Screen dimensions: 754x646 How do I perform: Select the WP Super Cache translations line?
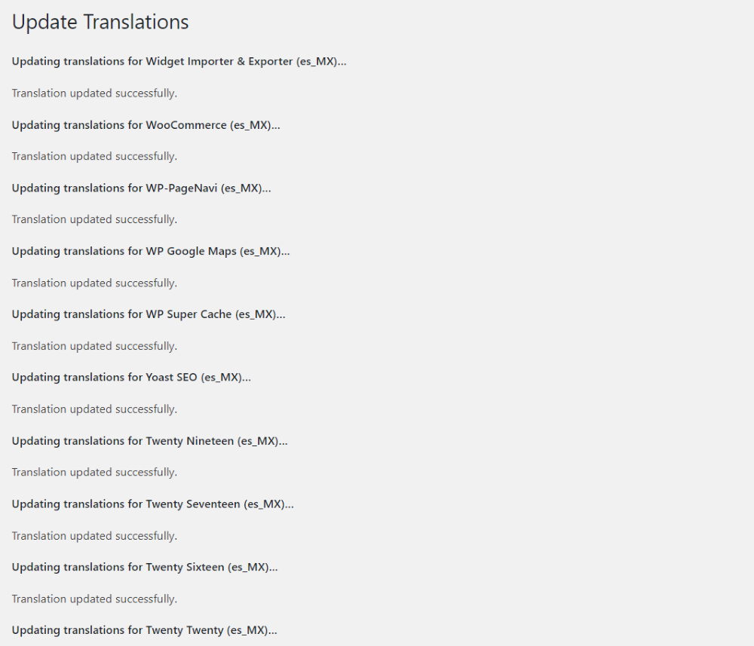[x=149, y=314]
